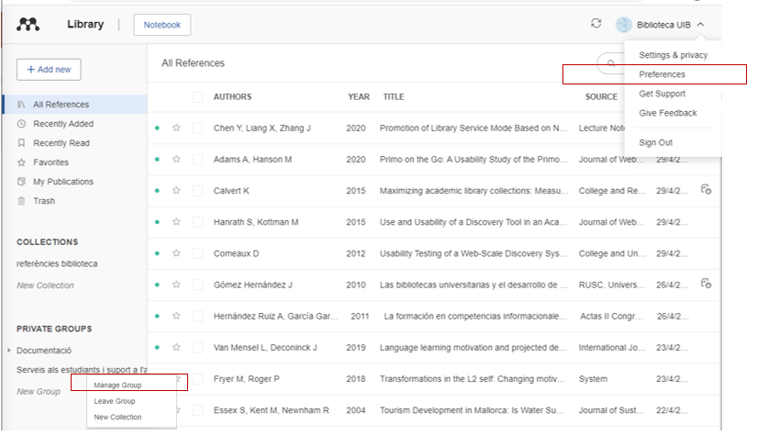Sort by the YEAR column header
Screen dimensions: 757x447
(359, 96)
